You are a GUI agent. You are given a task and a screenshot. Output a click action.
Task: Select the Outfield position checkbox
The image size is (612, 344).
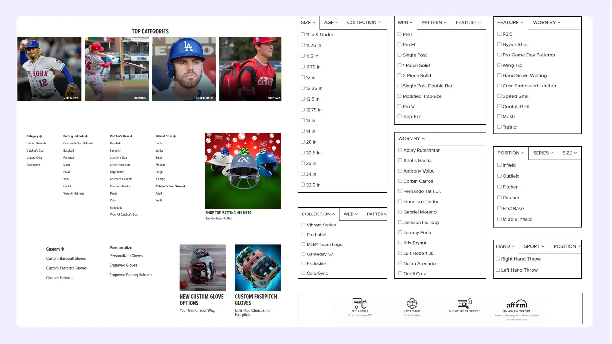499,176
